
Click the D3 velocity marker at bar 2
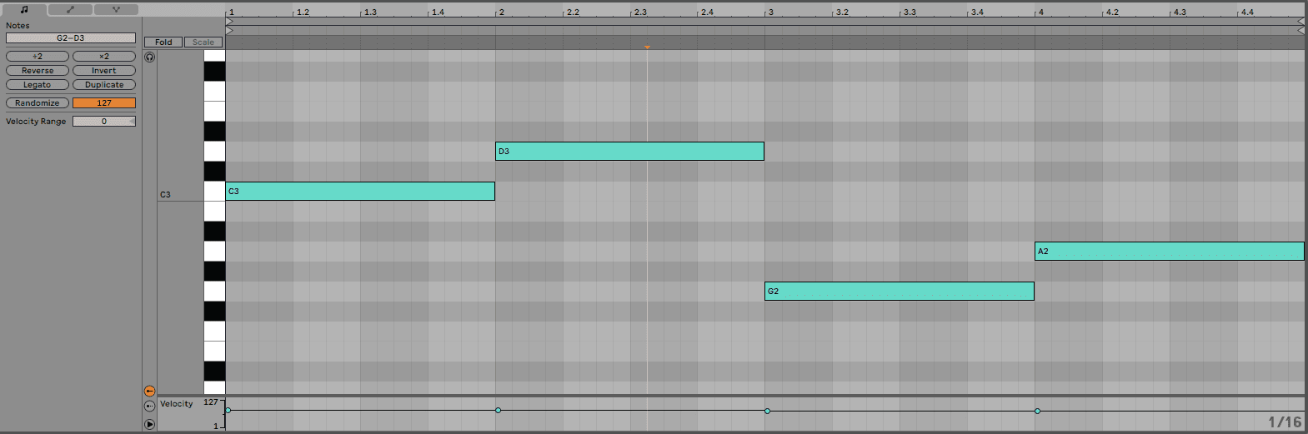click(x=499, y=411)
